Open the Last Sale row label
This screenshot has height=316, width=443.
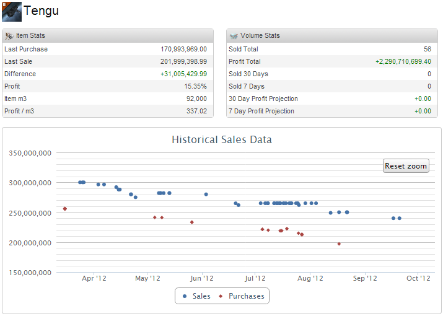point(19,61)
